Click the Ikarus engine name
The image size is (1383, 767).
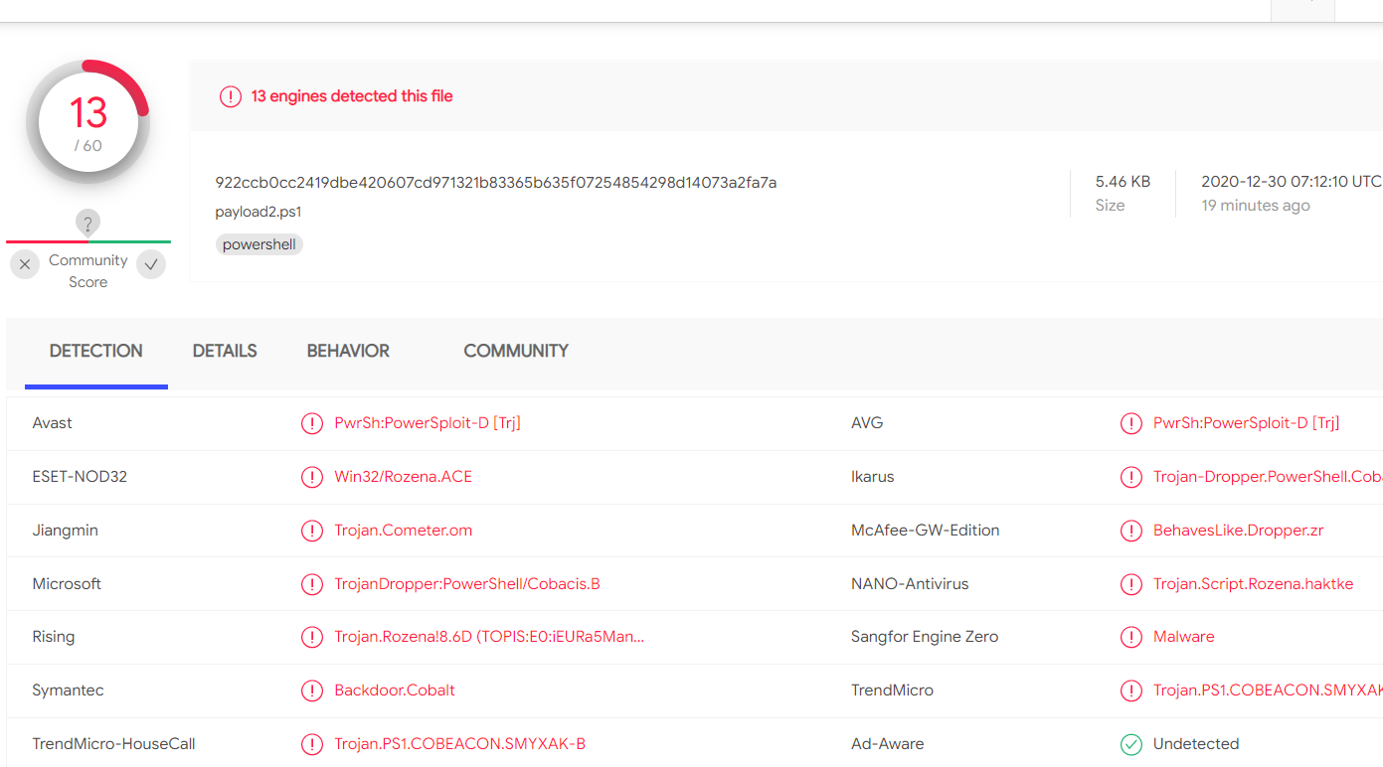click(x=873, y=477)
